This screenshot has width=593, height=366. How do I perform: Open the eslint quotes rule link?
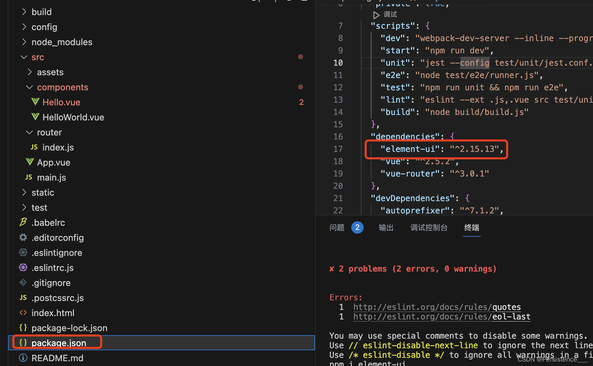click(x=437, y=307)
